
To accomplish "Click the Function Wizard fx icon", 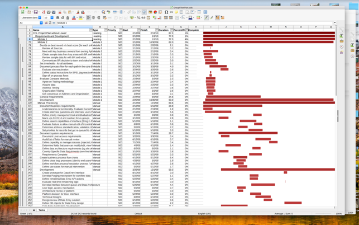I will click(46, 23).
